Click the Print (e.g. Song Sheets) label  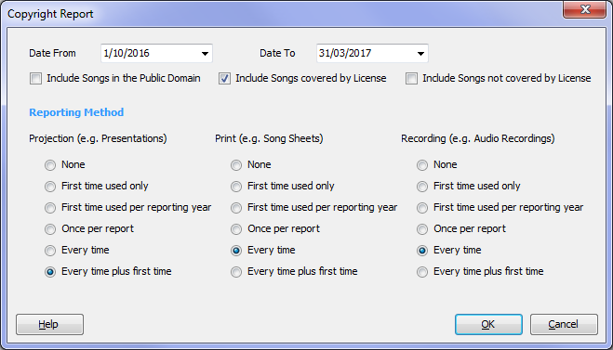click(269, 138)
